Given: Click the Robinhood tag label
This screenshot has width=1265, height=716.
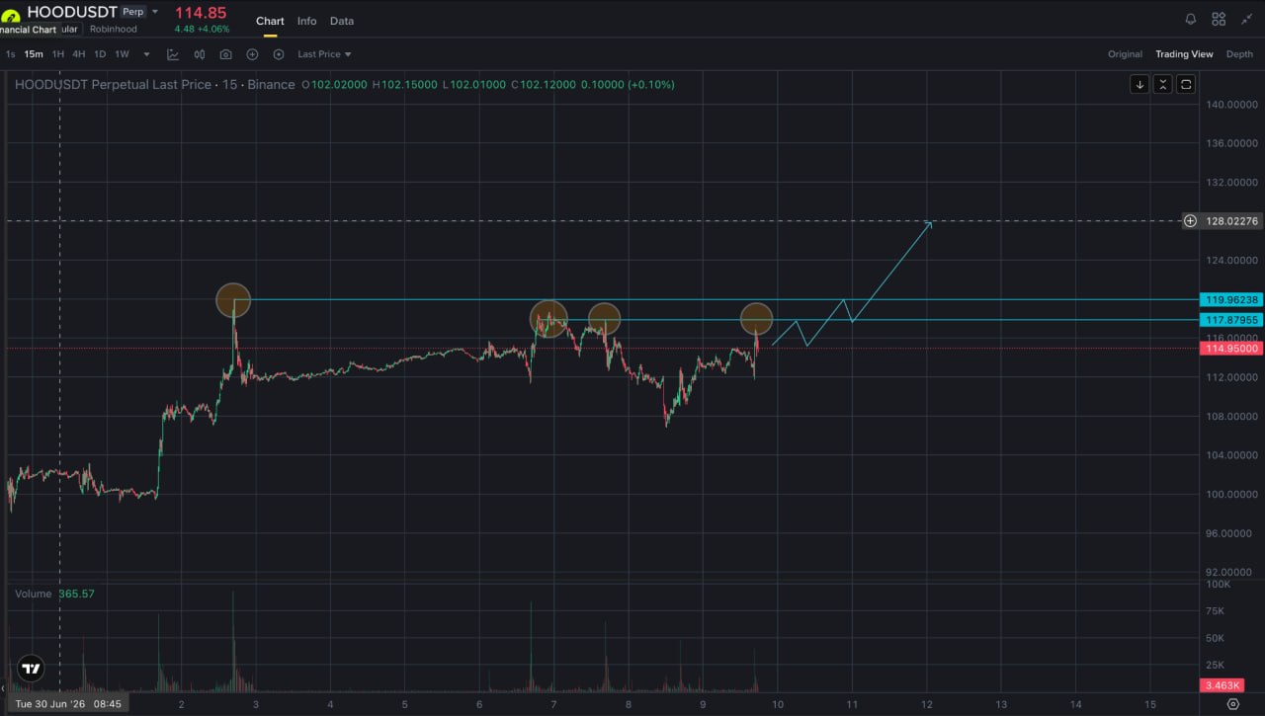Looking at the screenshot, I should (113, 30).
